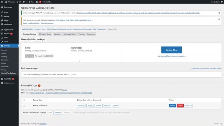This screenshot has height=126, width=224.
Task: Download most recently modified log file
Action: point(206,69)
